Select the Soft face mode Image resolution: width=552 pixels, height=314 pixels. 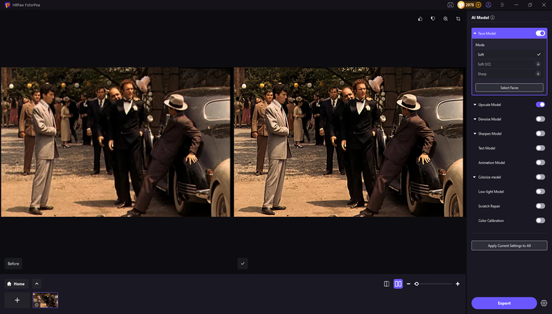509,54
